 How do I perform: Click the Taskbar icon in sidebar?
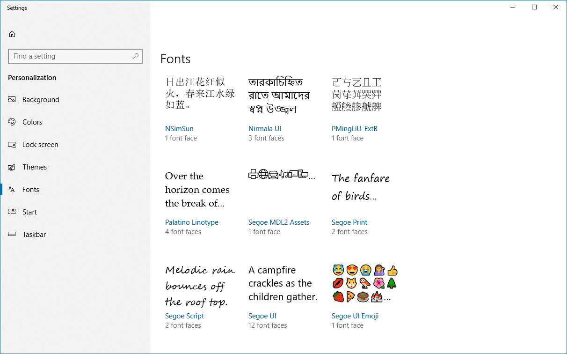coord(12,235)
